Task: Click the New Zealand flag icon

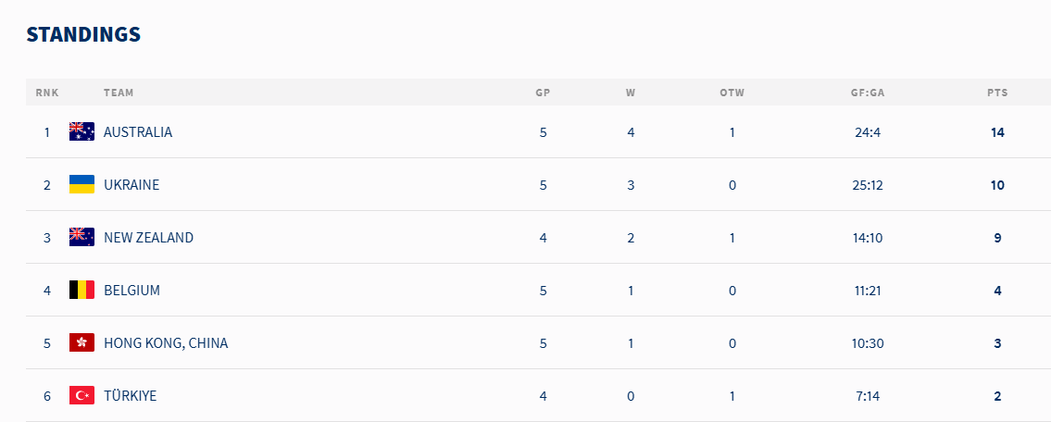Action: tap(81, 237)
